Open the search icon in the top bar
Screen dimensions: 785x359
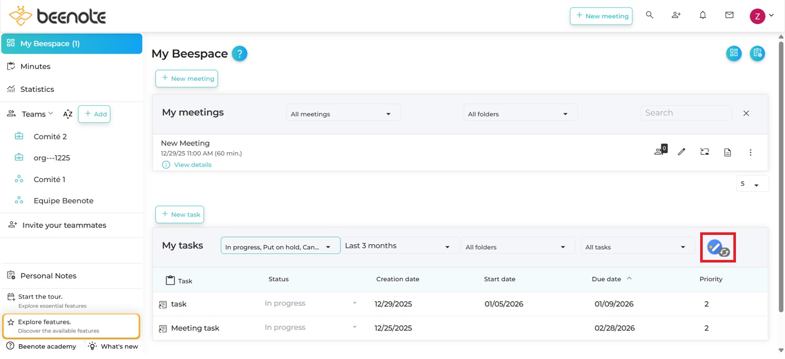[650, 15]
